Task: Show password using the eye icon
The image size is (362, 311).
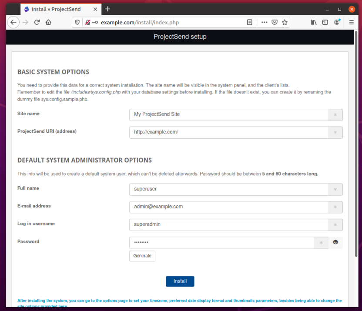Action: (335, 242)
